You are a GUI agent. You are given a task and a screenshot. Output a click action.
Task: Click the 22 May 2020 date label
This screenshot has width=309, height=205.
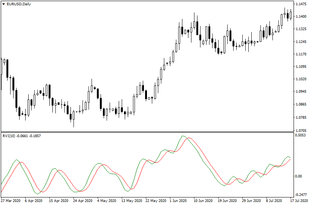pos(156,201)
